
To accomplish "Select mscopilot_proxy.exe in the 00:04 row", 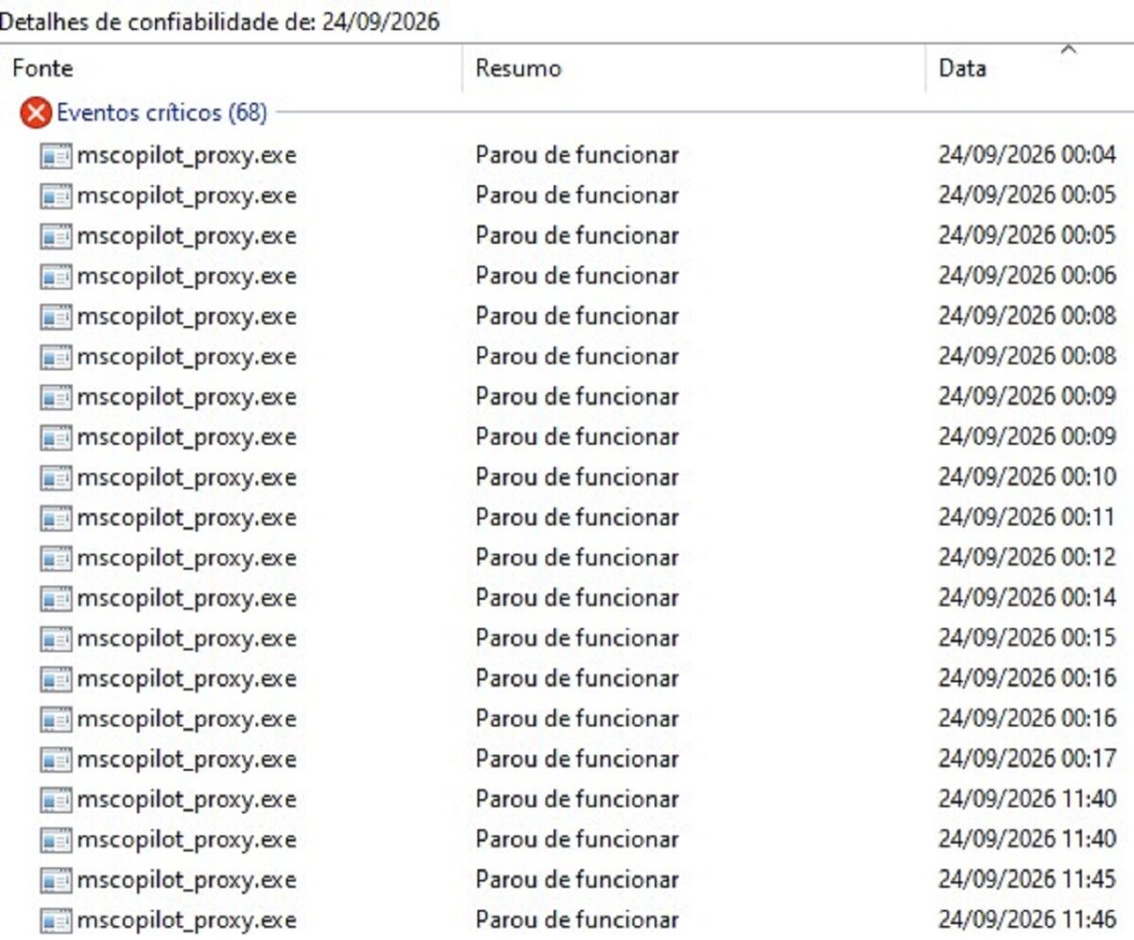I will coord(186,155).
